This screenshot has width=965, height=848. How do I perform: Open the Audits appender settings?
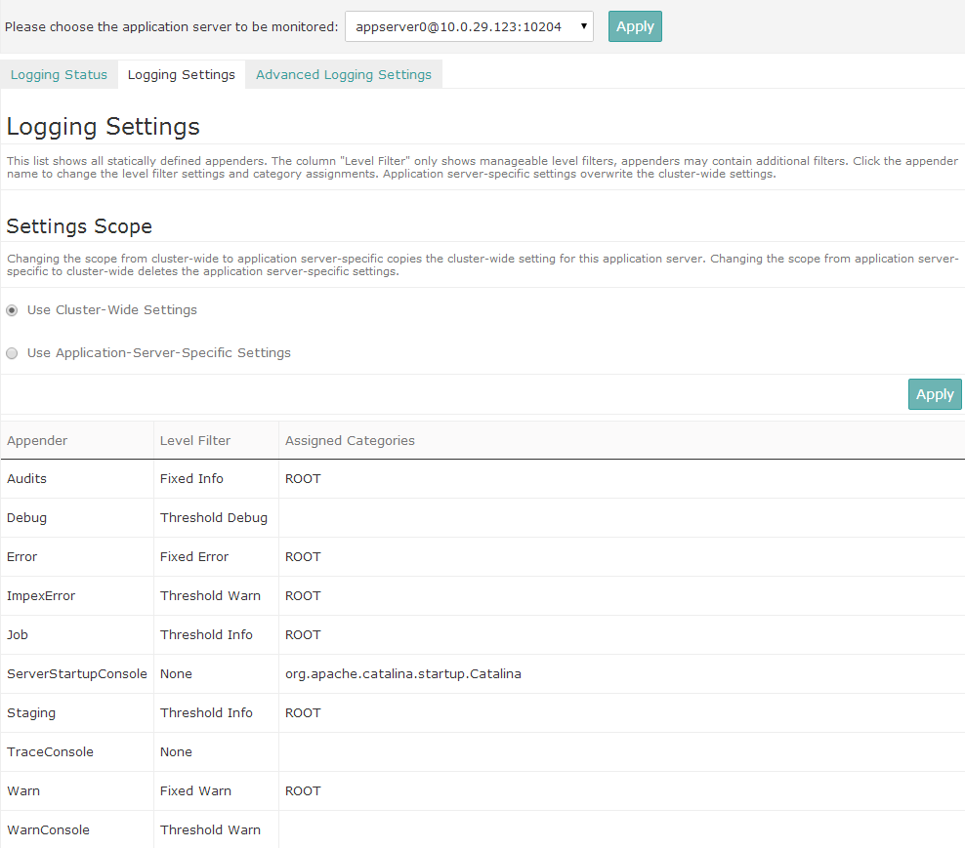pyautogui.click(x=26, y=478)
